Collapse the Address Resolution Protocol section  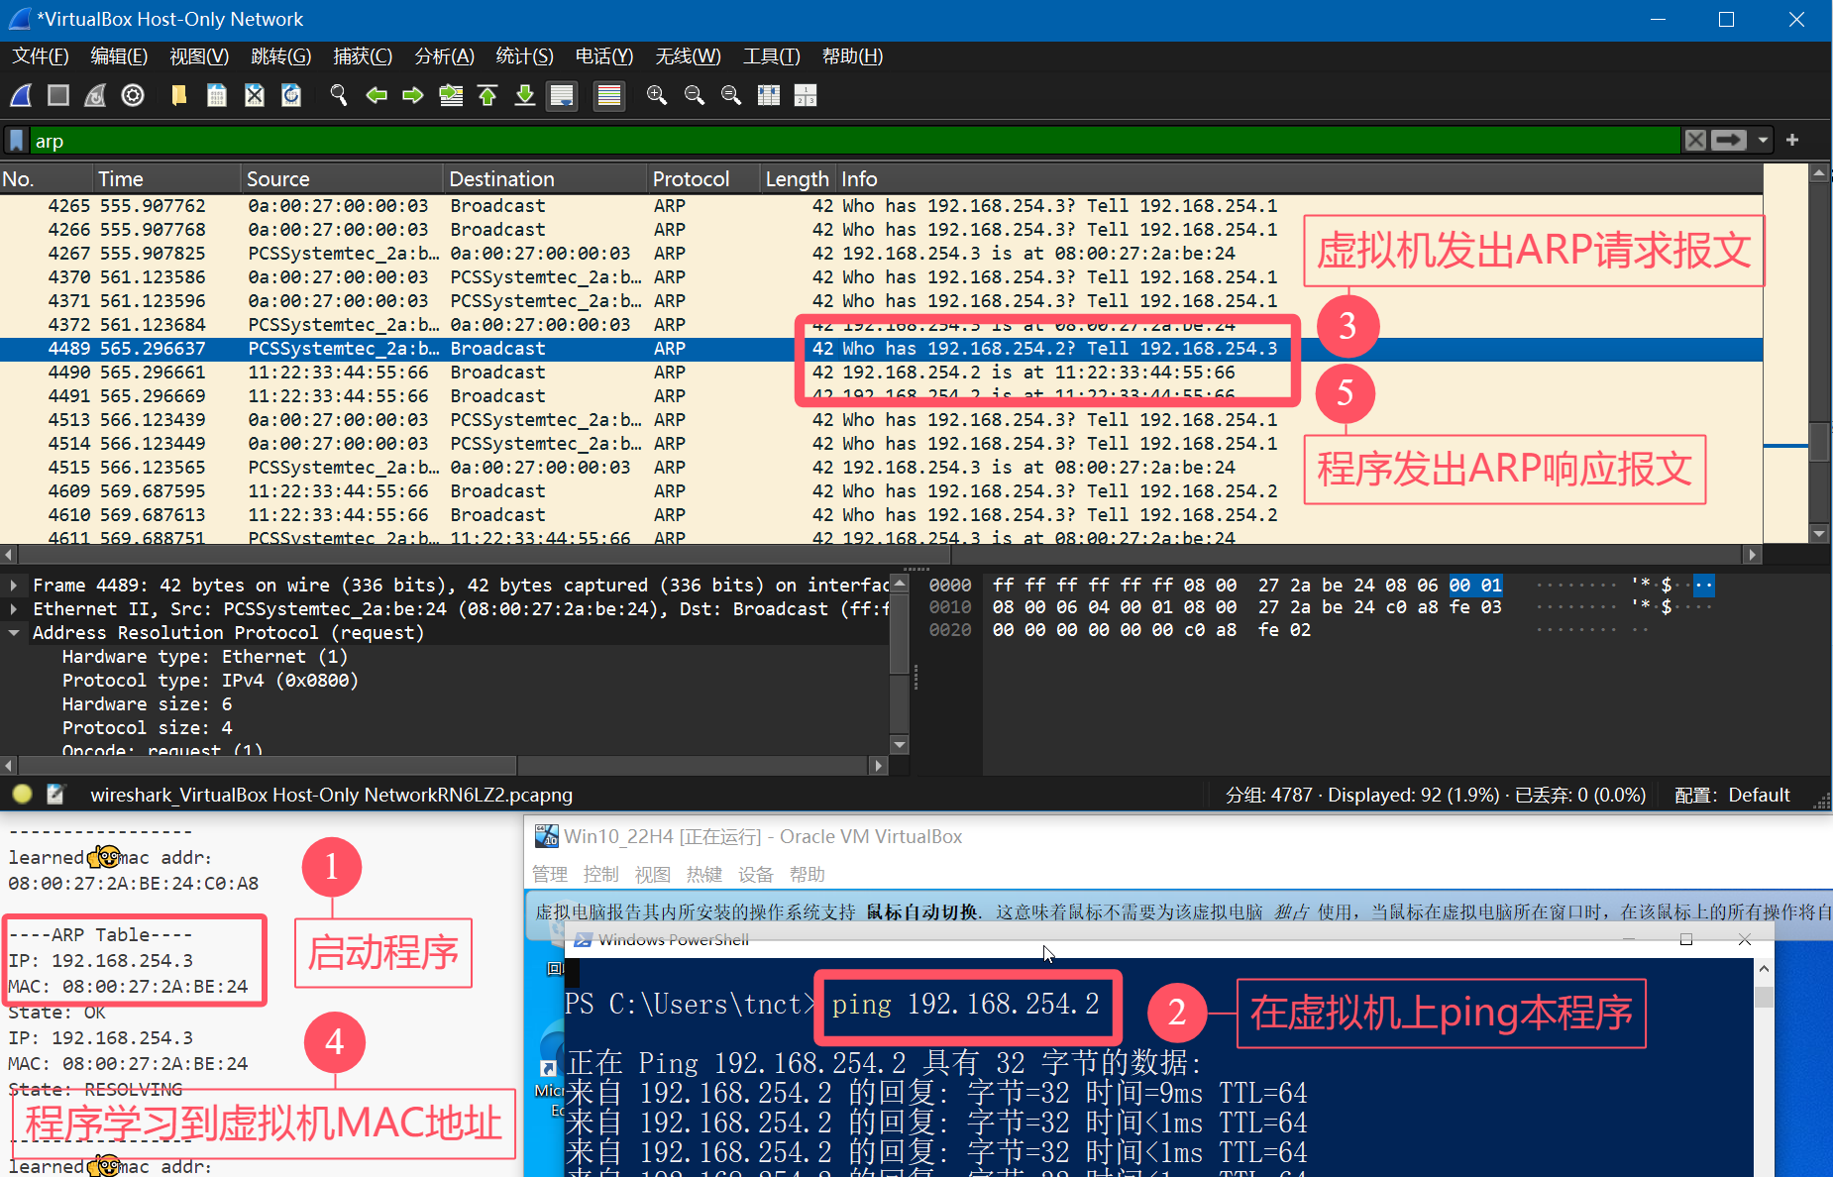(14, 633)
